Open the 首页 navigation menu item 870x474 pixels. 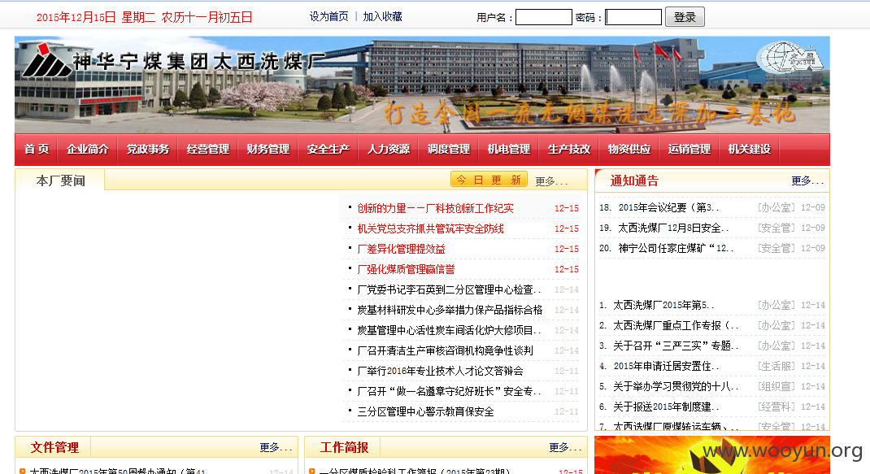click(36, 150)
